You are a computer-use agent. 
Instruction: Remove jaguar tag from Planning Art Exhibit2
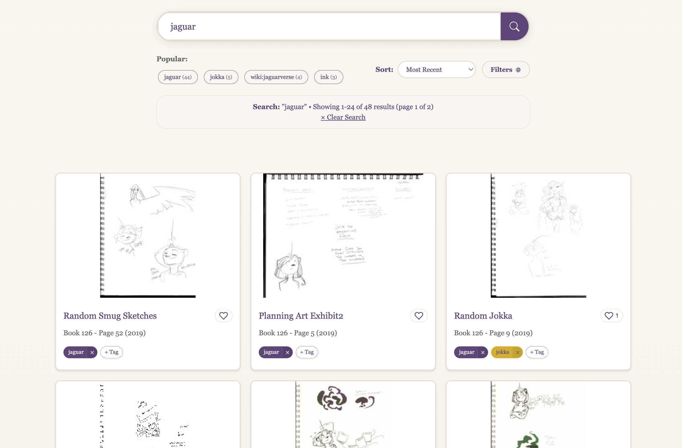pyautogui.click(x=287, y=352)
